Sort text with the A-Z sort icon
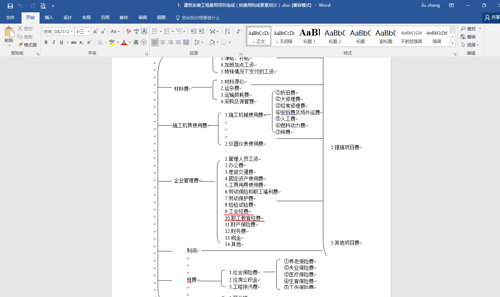This screenshot has height=297, width=500. coord(227,31)
